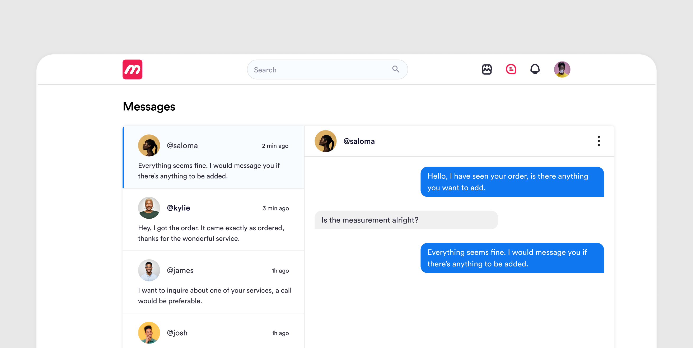Viewport: 693px width, 348px height.
Task: Click saloma's avatar in chat header
Action: (x=326, y=141)
